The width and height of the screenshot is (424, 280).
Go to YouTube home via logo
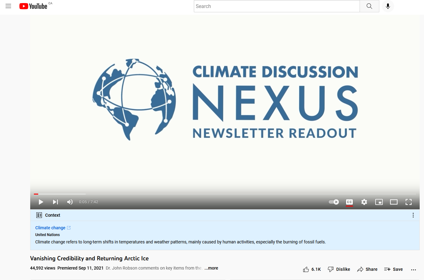point(33,6)
